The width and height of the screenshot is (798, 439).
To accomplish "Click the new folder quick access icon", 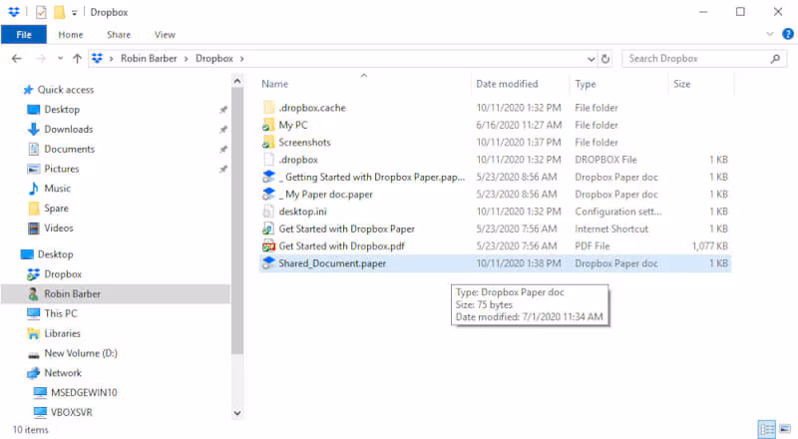I will (60, 12).
